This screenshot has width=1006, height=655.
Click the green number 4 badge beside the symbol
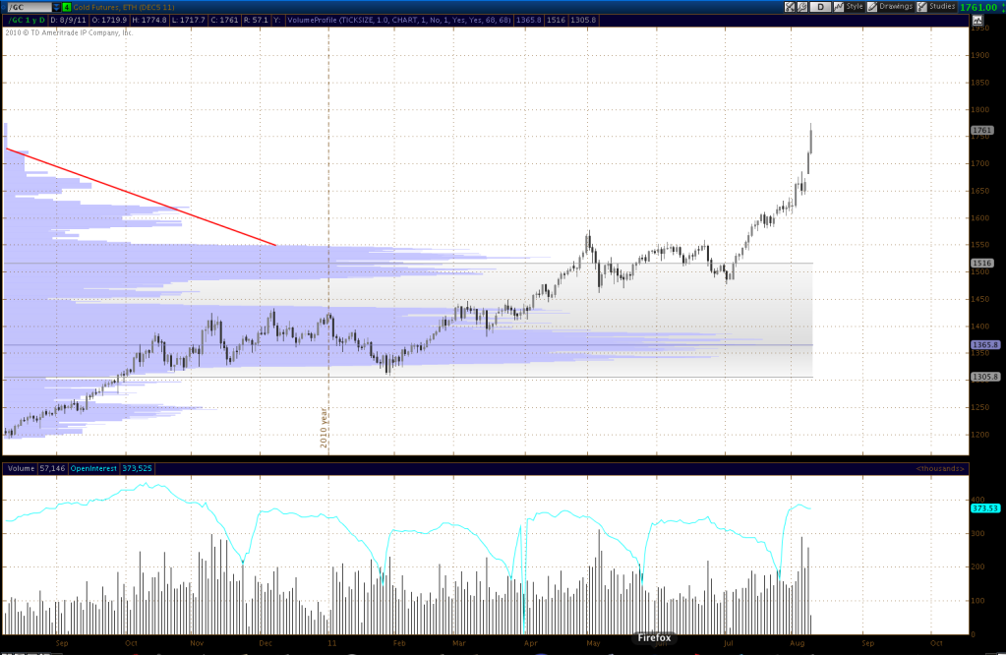(x=66, y=7)
